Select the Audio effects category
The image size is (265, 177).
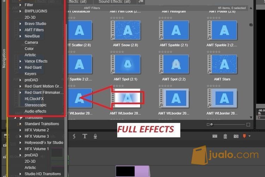(x=35, y=111)
